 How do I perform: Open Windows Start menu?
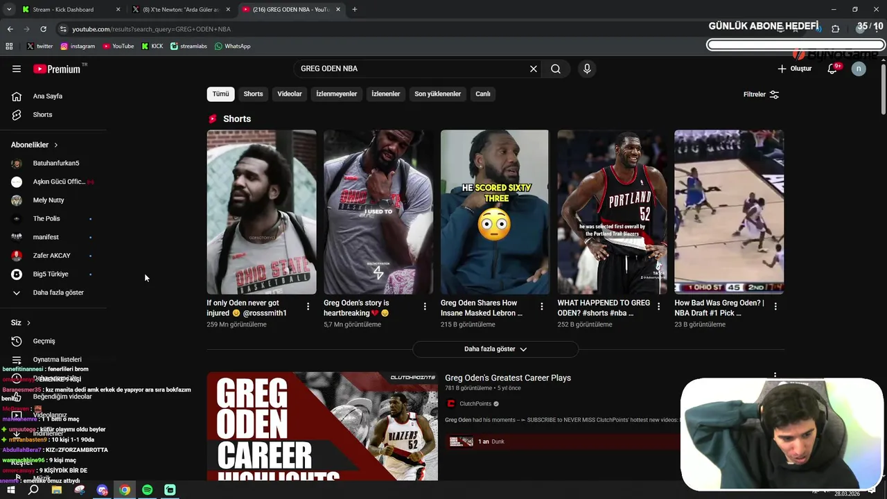(x=11, y=490)
